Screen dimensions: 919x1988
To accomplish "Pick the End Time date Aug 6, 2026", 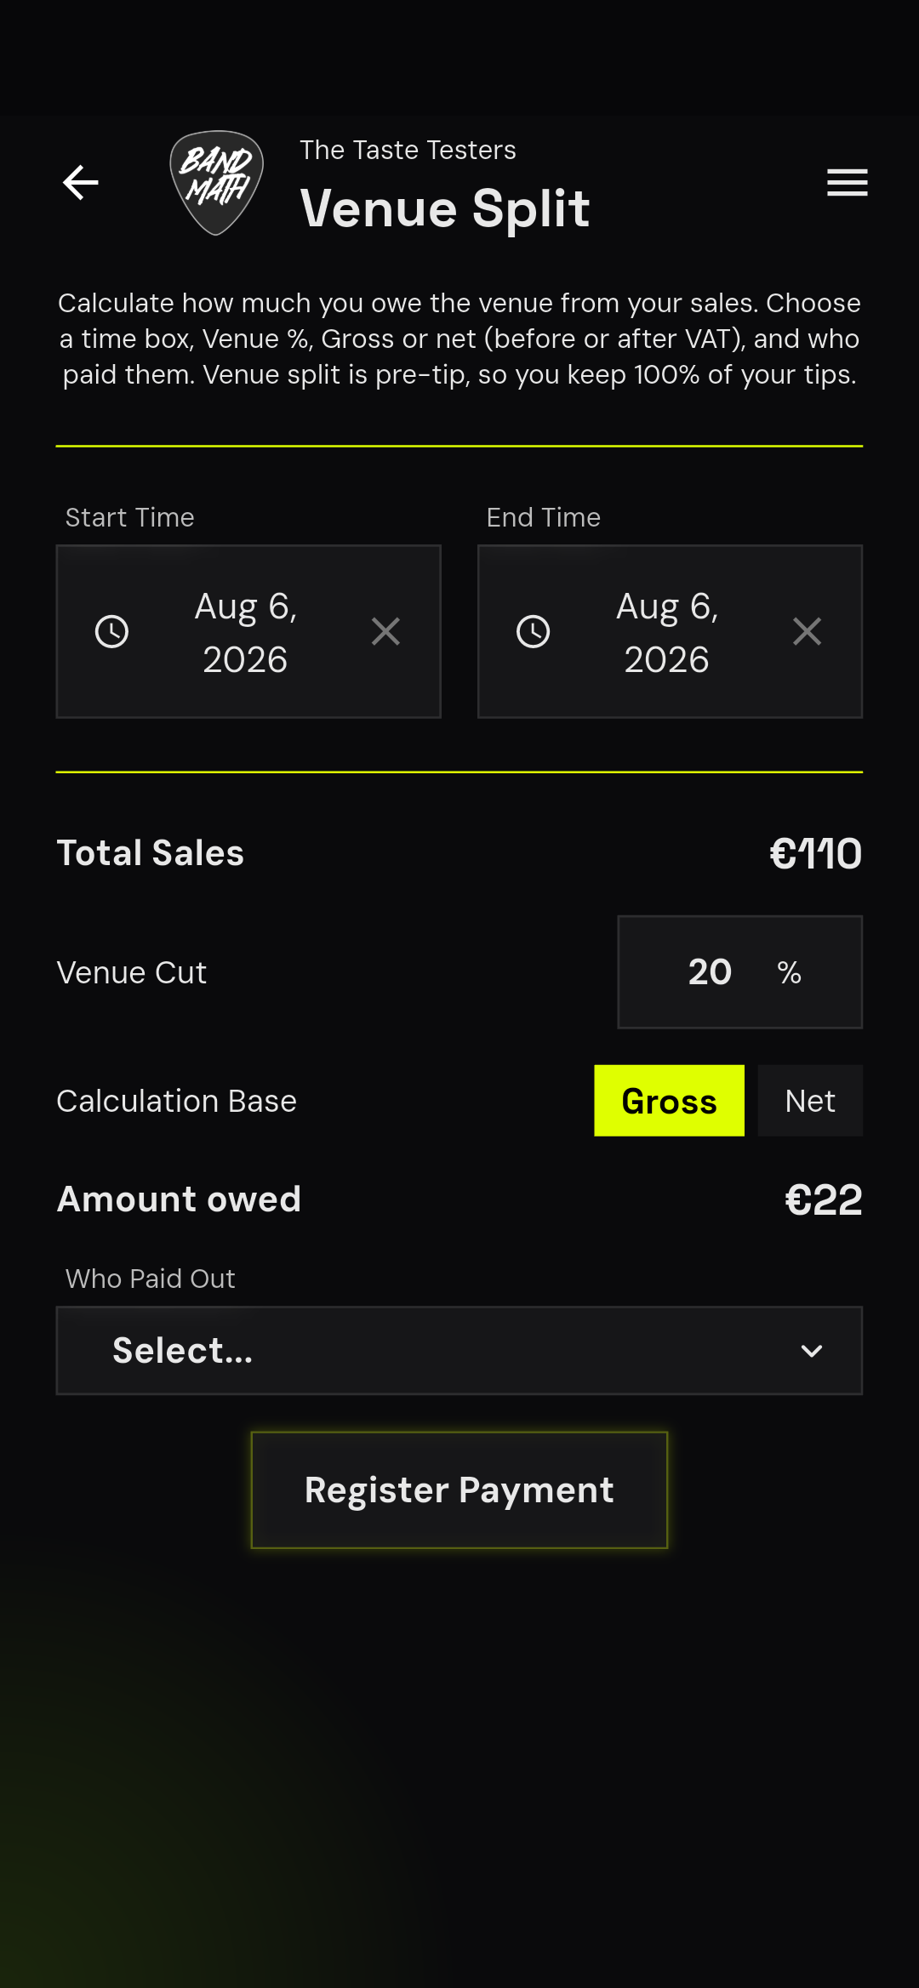I will point(667,633).
